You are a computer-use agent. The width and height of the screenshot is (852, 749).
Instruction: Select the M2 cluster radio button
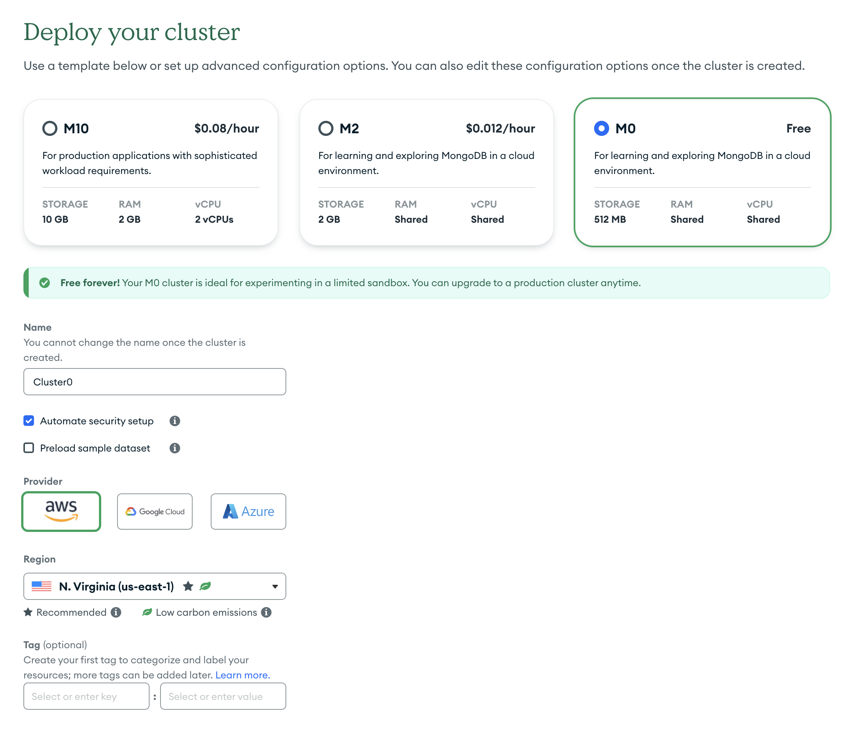pos(326,128)
